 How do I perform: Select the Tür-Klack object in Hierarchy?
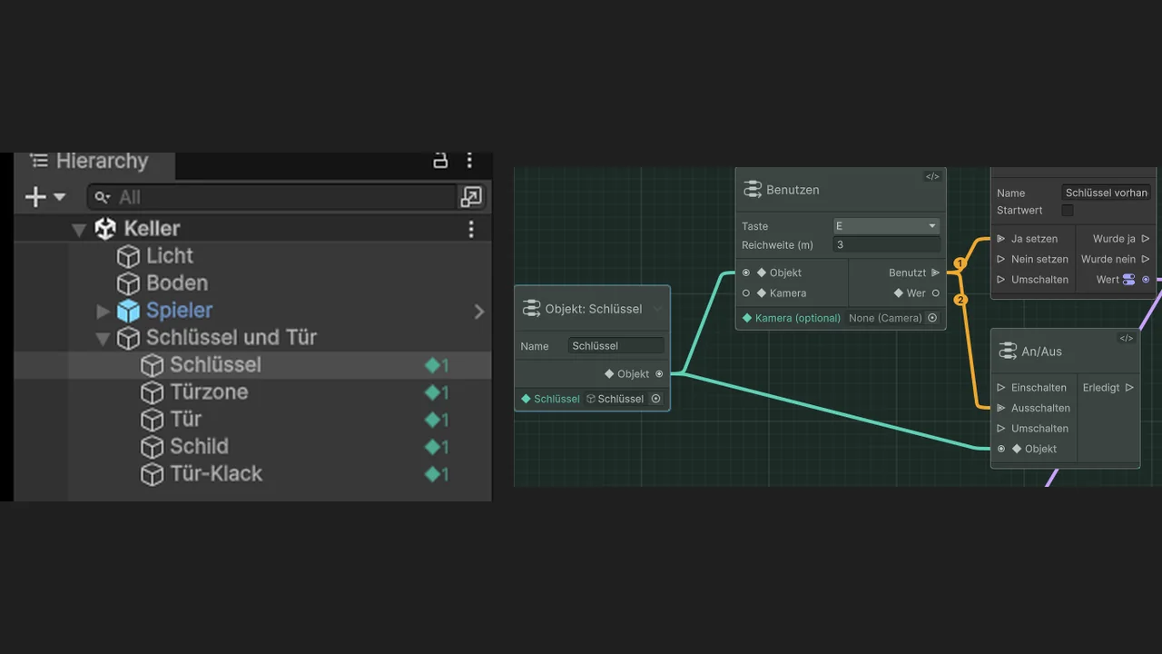click(x=216, y=474)
